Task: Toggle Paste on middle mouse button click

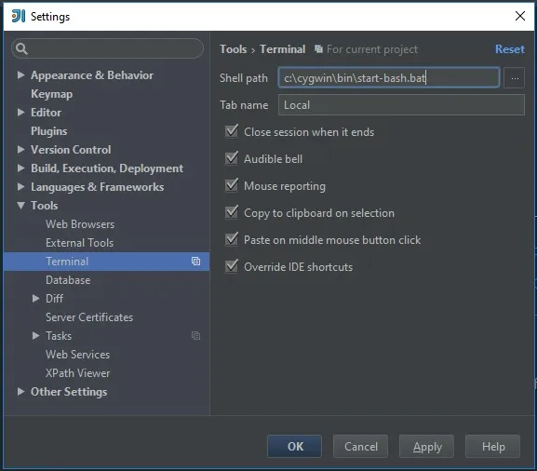Action: click(x=232, y=240)
